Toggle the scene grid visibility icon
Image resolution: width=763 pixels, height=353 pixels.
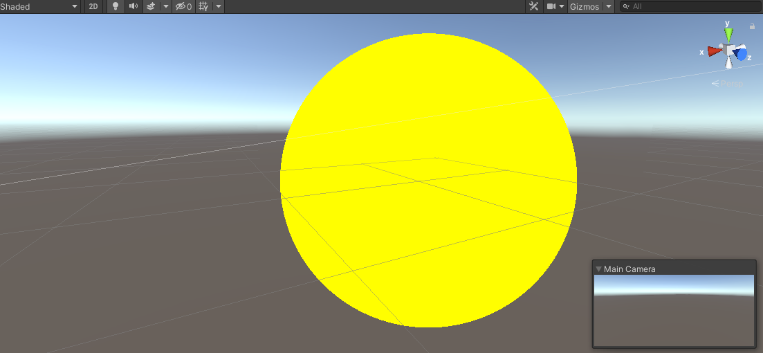click(x=203, y=6)
